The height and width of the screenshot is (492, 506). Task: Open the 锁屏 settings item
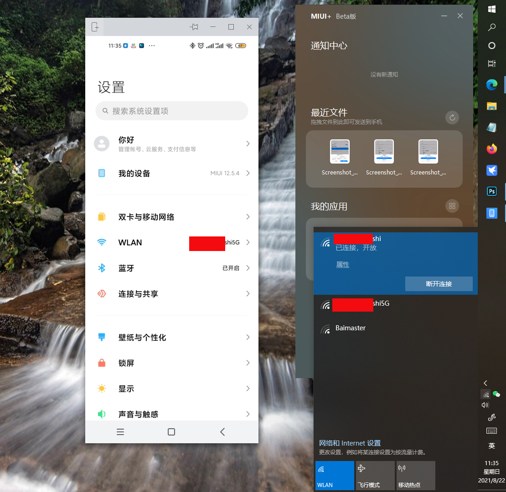(126, 363)
